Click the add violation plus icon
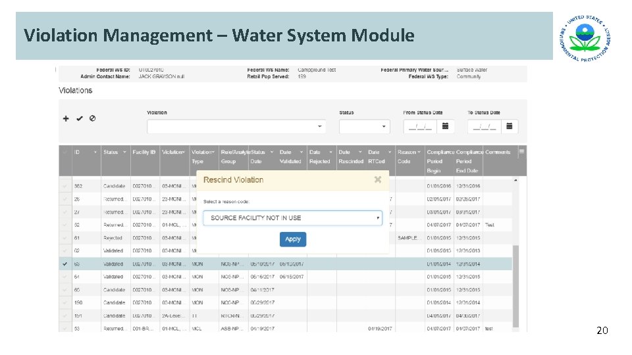The width and height of the screenshot is (632, 355). 66,118
